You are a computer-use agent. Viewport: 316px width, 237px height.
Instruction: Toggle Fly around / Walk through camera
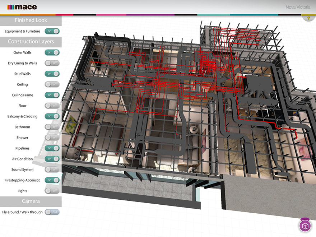click(x=52, y=212)
